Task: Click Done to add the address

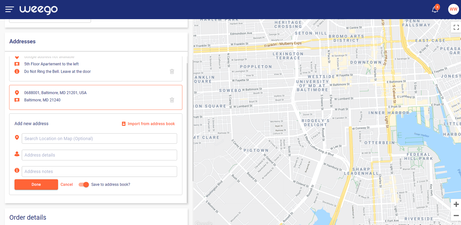Action: click(x=36, y=184)
